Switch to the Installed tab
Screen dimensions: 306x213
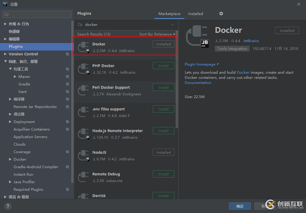point(196,14)
